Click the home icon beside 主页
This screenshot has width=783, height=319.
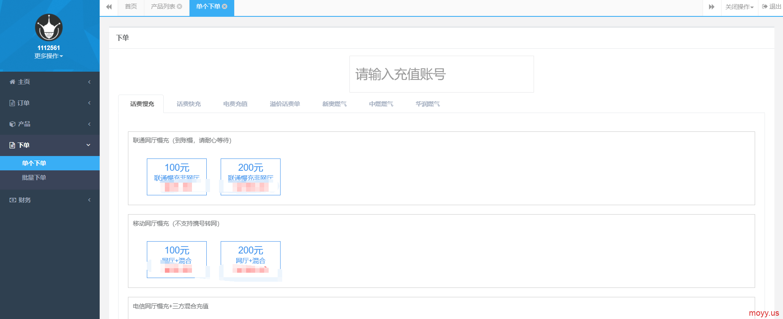(12, 82)
